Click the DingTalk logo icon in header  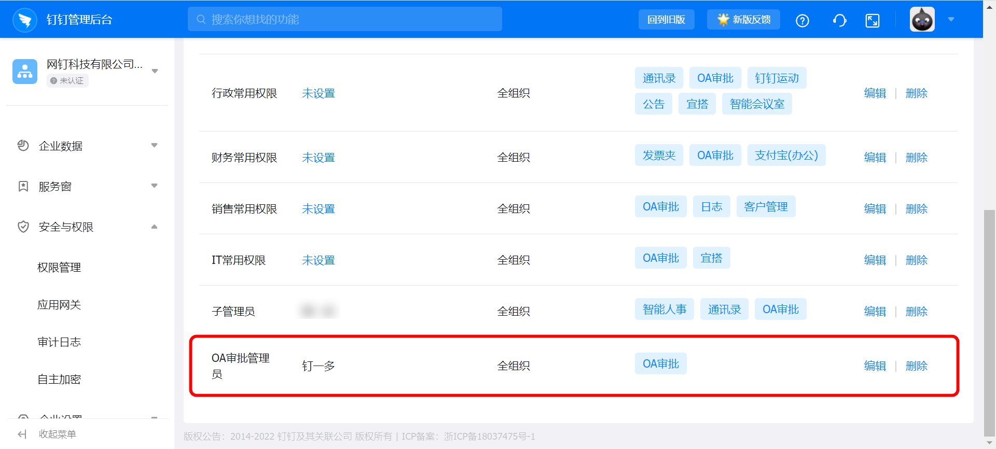click(24, 20)
